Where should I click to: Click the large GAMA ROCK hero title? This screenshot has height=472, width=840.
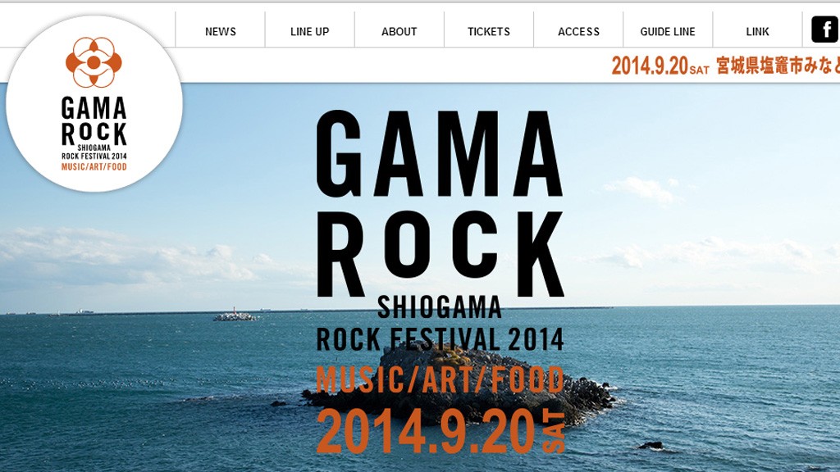pyautogui.click(x=440, y=203)
